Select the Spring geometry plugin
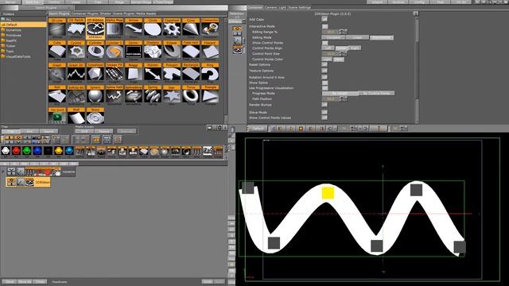The width and height of the screenshot is (509, 286). click(x=153, y=96)
